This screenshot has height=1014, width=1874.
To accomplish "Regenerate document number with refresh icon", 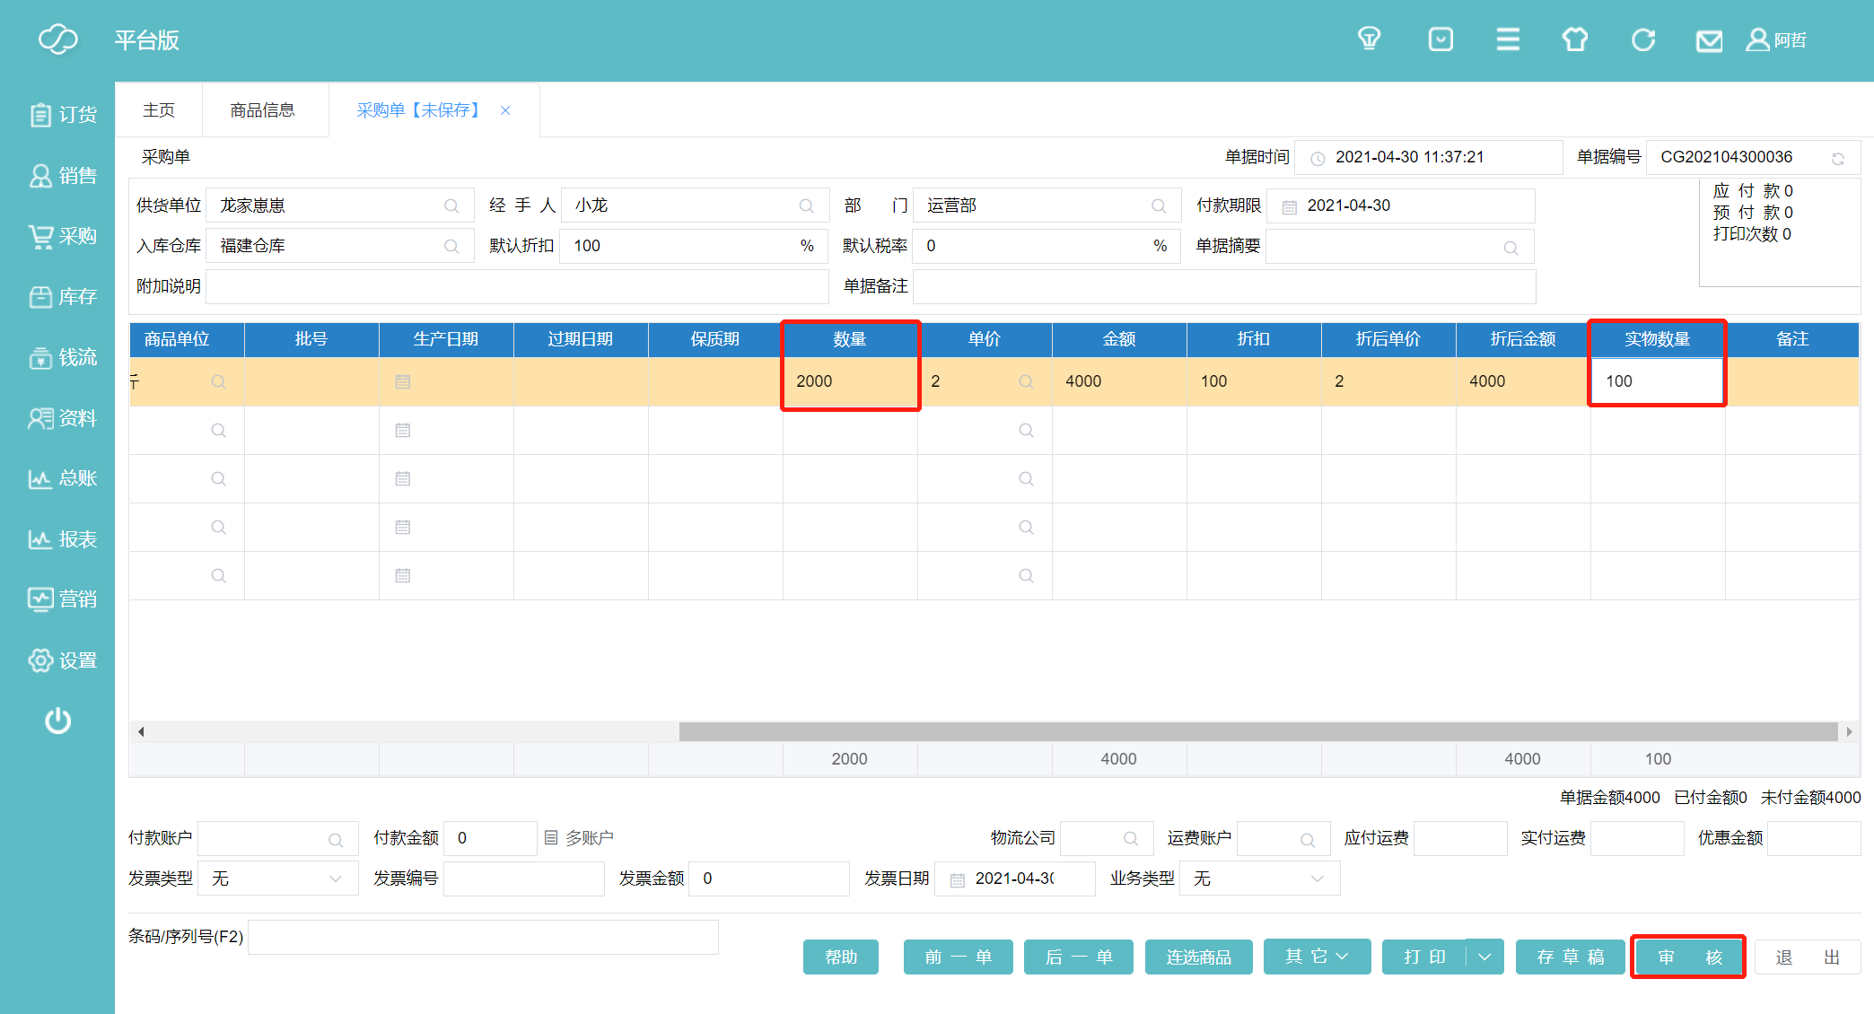I will (x=1838, y=159).
